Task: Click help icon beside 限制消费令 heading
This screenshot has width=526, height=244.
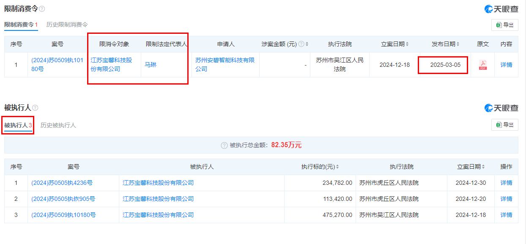Action: pos(42,9)
